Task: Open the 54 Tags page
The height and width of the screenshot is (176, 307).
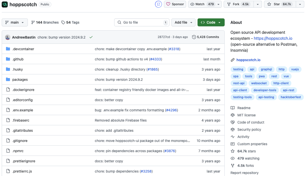Action: [x=70, y=22]
